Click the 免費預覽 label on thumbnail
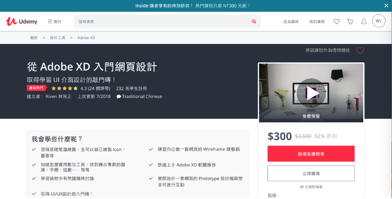Viewport: 392px width, 199px height. point(311,116)
